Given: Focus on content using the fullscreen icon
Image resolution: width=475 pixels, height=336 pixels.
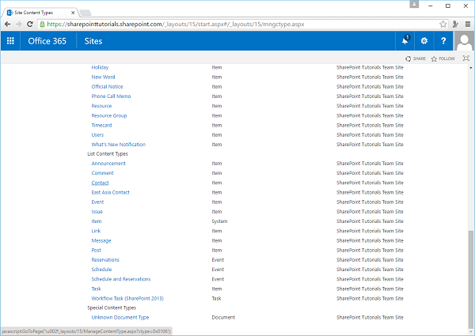Looking at the screenshot, I should click(465, 59).
